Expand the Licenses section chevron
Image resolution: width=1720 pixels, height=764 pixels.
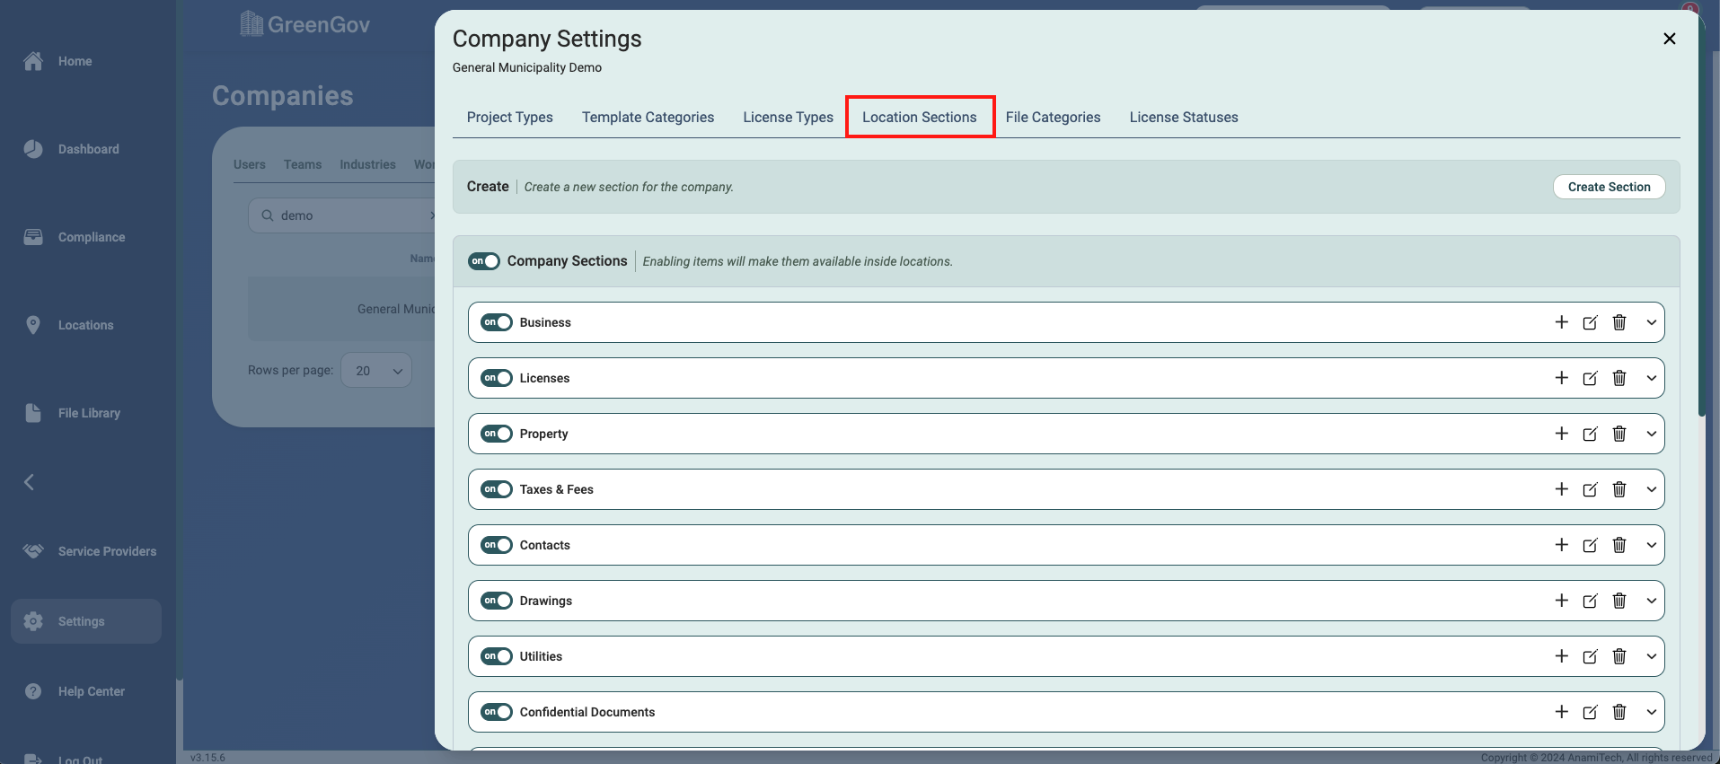[1651, 378]
